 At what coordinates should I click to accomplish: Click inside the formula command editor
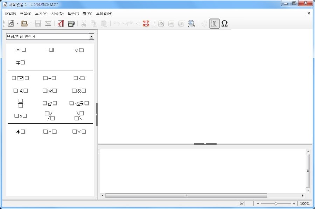(x=203, y=171)
